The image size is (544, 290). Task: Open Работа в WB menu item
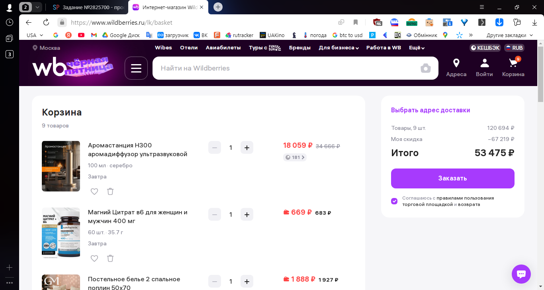(x=384, y=48)
